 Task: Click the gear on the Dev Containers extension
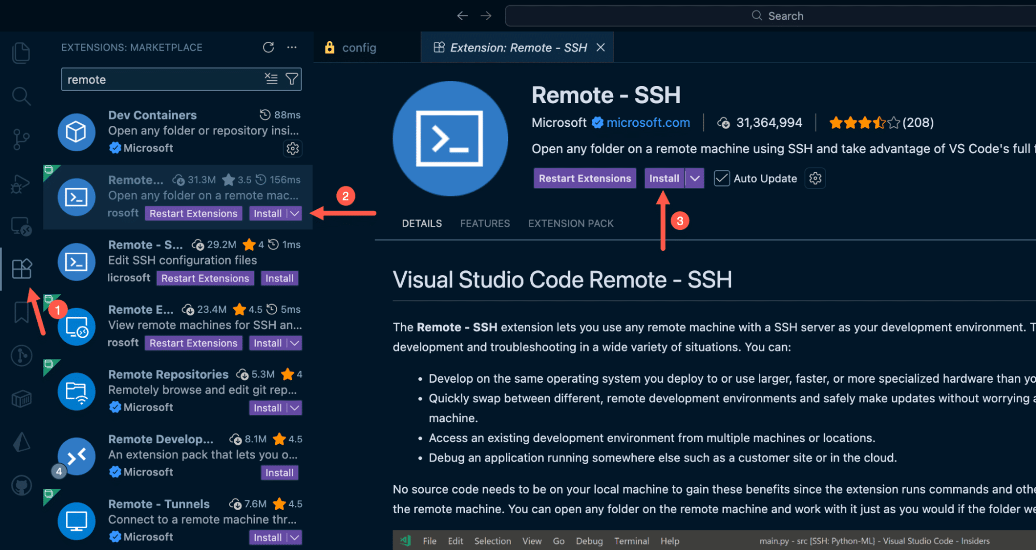pyautogui.click(x=293, y=149)
